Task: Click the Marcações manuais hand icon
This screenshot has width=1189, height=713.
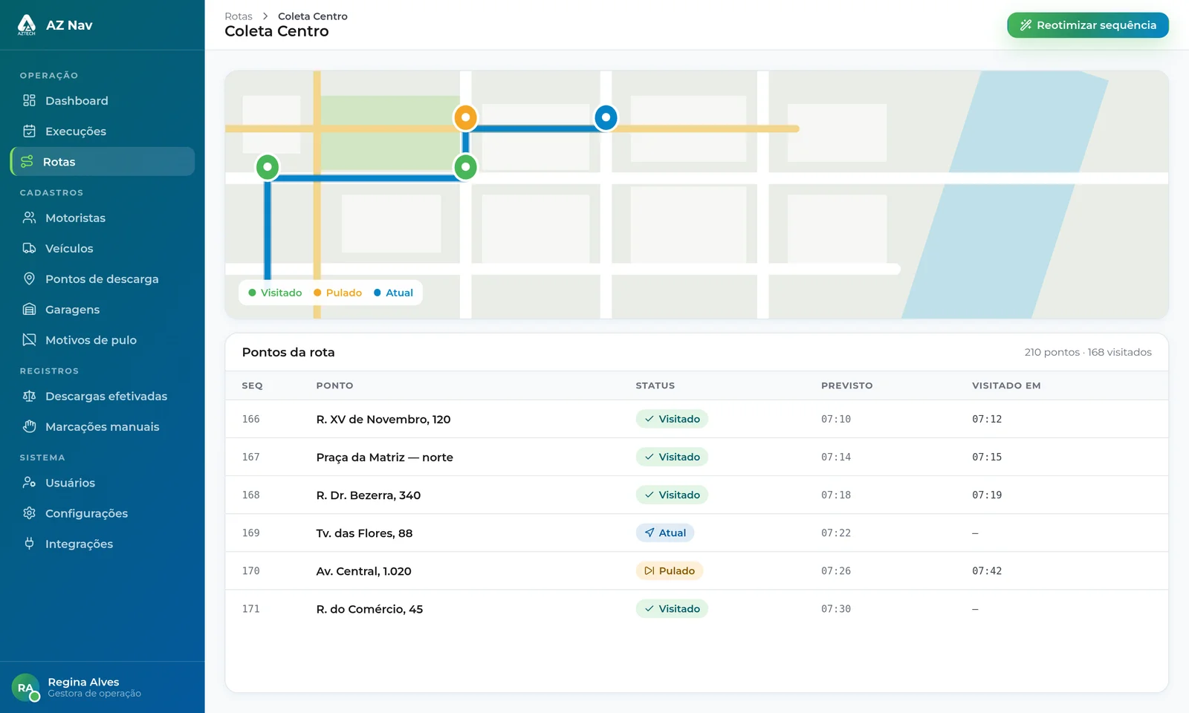Action: (29, 426)
